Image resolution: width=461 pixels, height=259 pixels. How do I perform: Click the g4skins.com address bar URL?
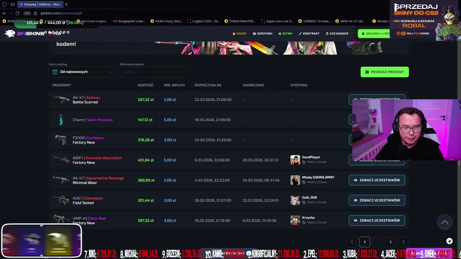(61, 13)
